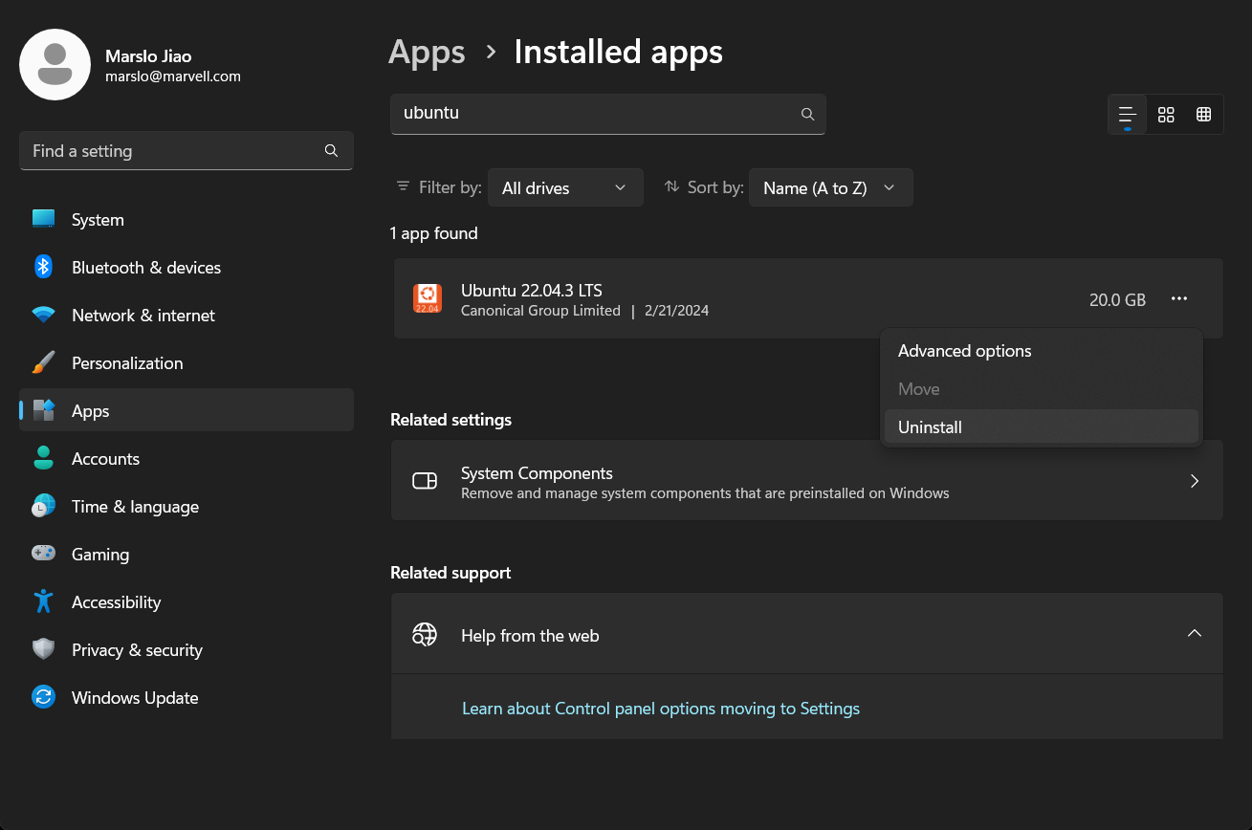Click the Installed apps breadcrumb title
Image resolution: width=1252 pixels, height=830 pixels.
coord(618,52)
